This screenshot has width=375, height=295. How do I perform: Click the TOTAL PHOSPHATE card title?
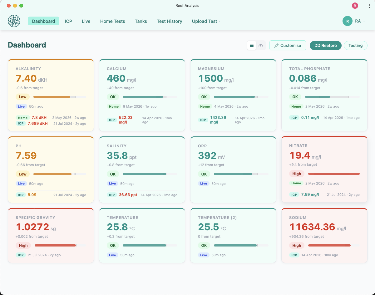pos(310,69)
